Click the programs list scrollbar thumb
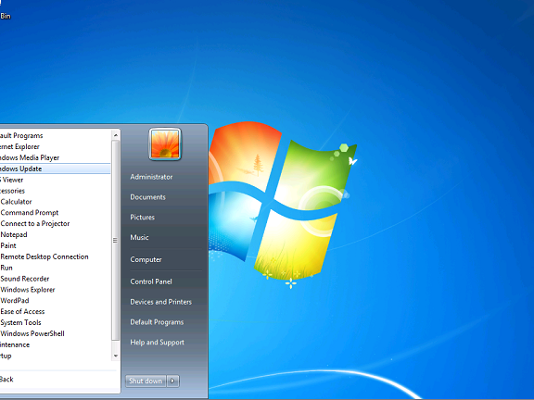The height and width of the screenshot is (400, 534). coord(116,240)
